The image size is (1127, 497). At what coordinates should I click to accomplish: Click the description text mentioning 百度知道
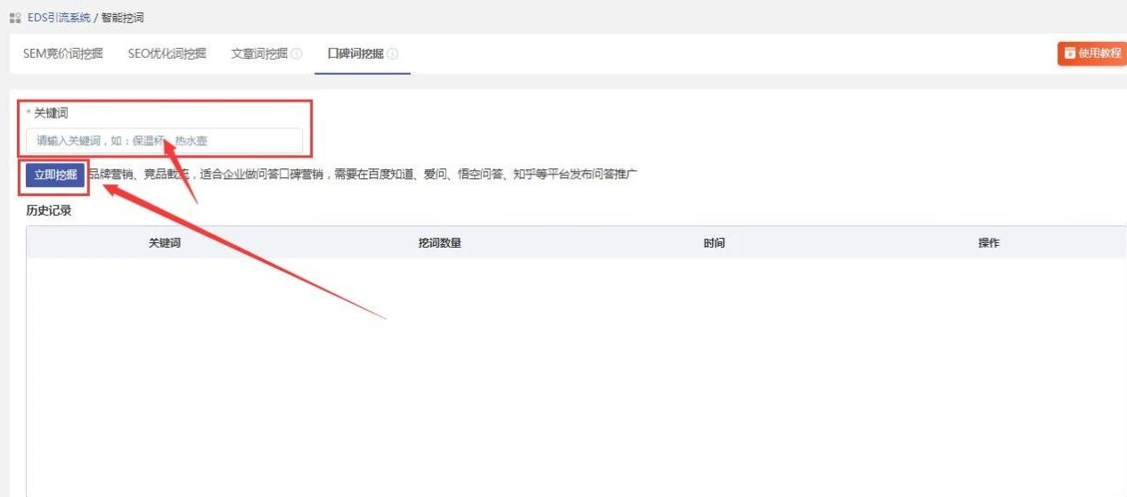point(361,175)
